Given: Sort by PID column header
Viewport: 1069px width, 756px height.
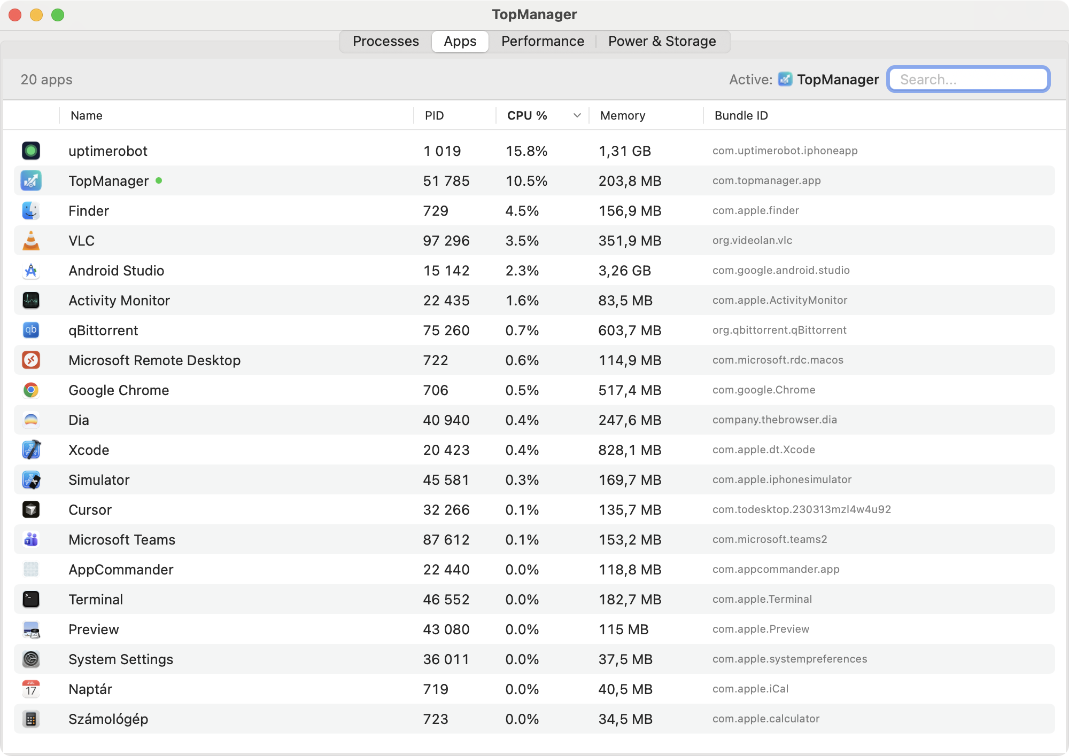Looking at the screenshot, I should (434, 116).
